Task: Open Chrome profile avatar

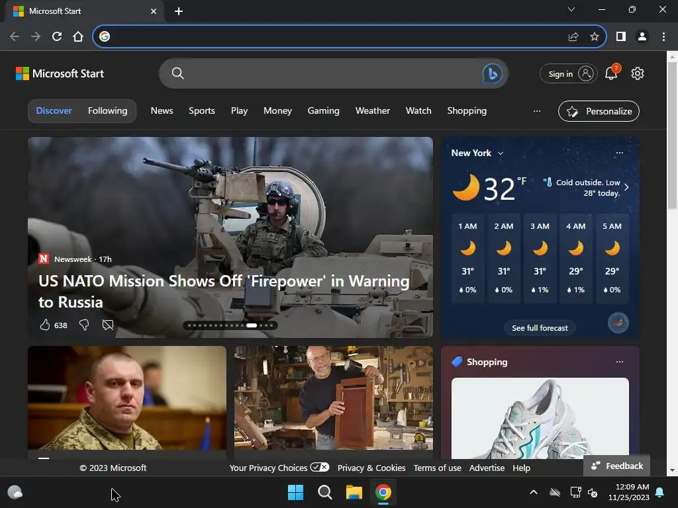Action: [x=642, y=37]
